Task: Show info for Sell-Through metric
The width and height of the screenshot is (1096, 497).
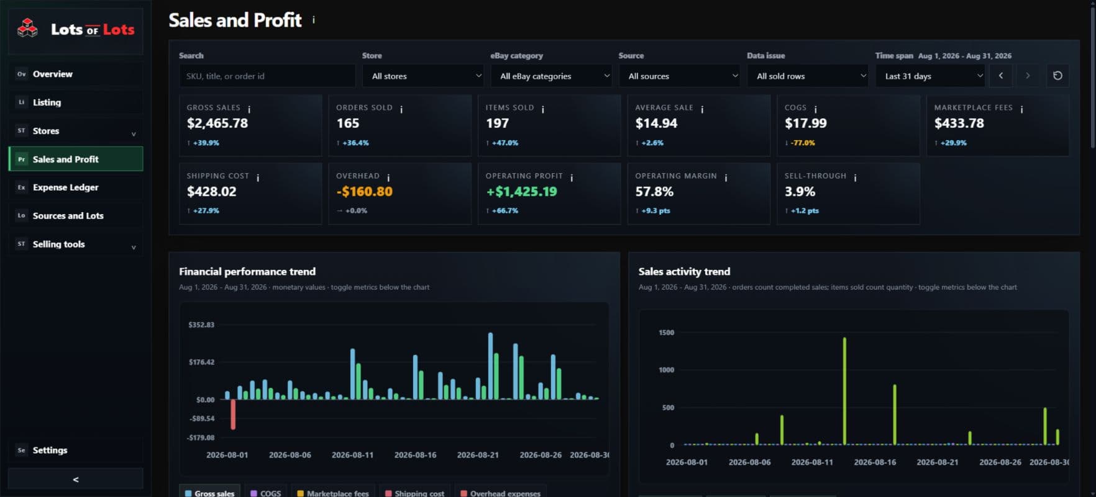Action: coord(856,177)
